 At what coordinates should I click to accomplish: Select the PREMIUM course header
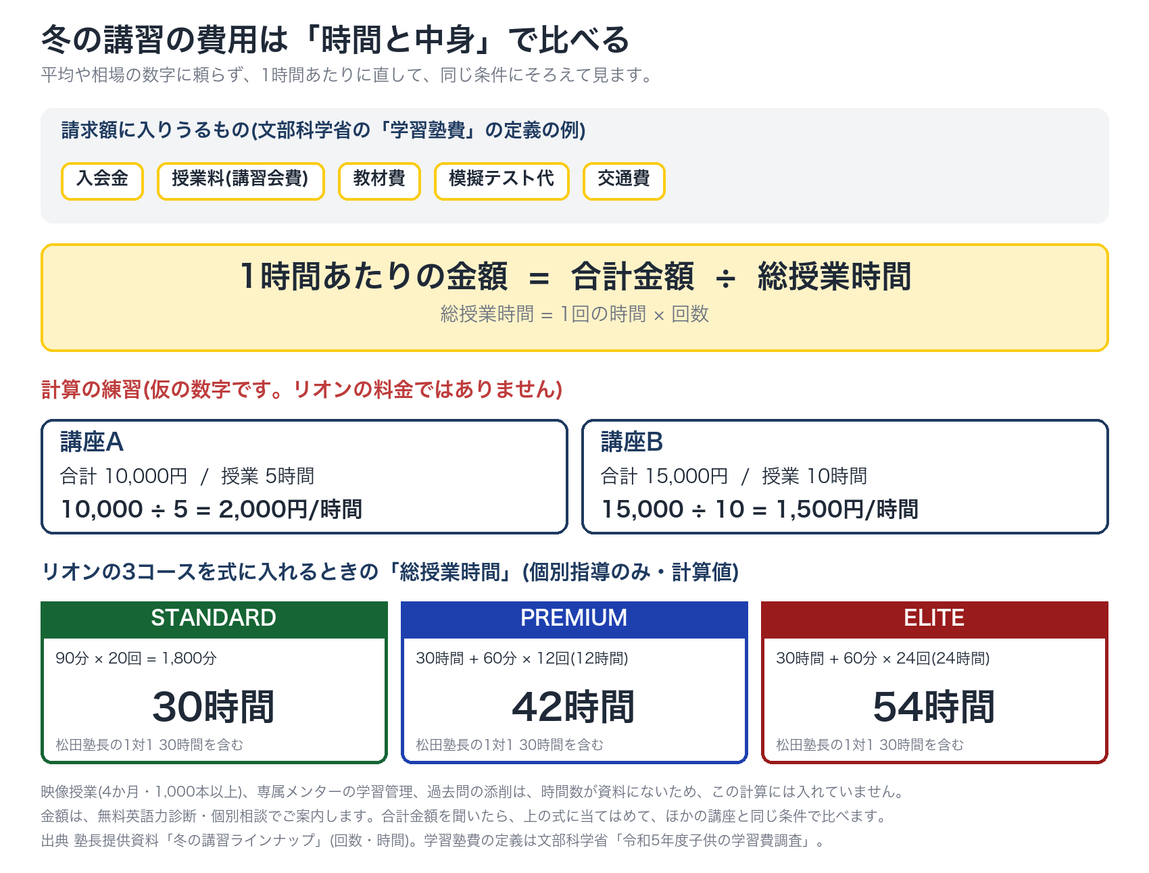(x=574, y=618)
